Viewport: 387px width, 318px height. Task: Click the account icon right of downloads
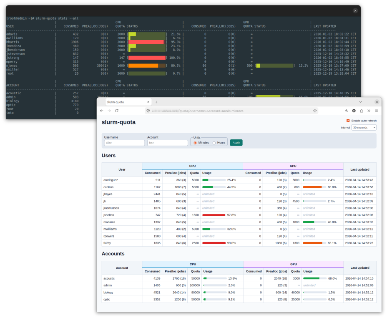(x=354, y=111)
